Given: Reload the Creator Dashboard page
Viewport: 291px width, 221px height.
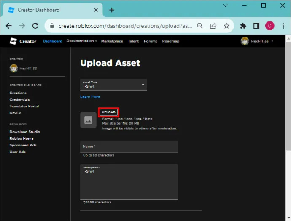Looking at the screenshot, I should pos(35,26).
